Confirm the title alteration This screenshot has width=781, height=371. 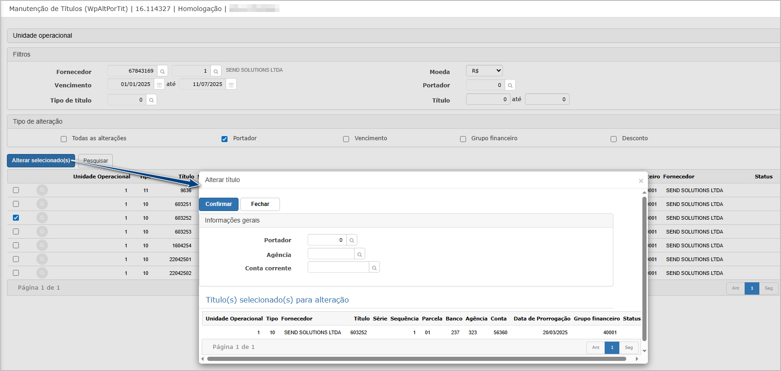219,204
